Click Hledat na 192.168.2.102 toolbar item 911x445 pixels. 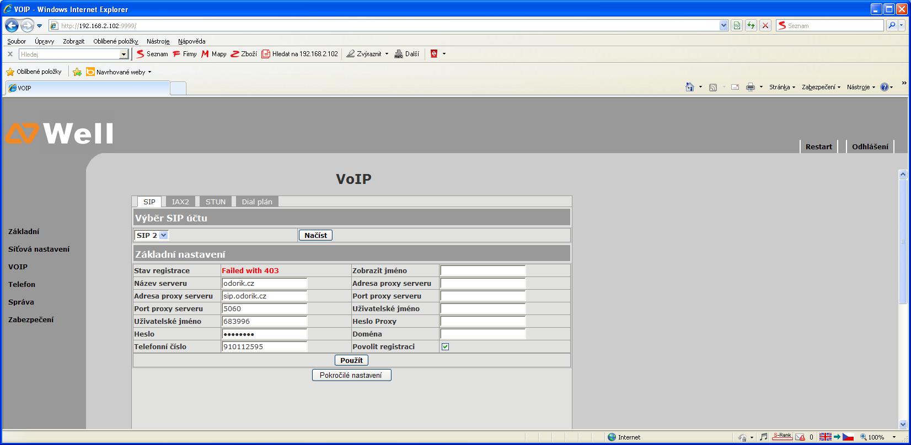(299, 54)
